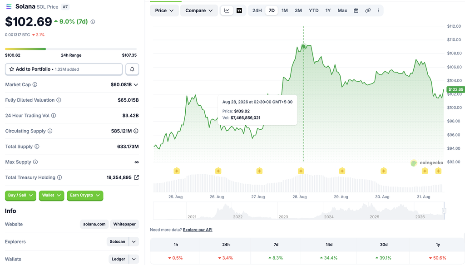
Task: Select 24H chart range
Action: click(257, 10)
